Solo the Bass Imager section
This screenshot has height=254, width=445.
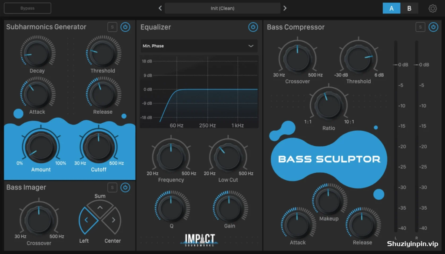(x=113, y=188)
